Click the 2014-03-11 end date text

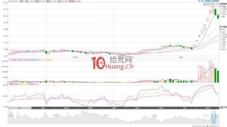(214, 126)
